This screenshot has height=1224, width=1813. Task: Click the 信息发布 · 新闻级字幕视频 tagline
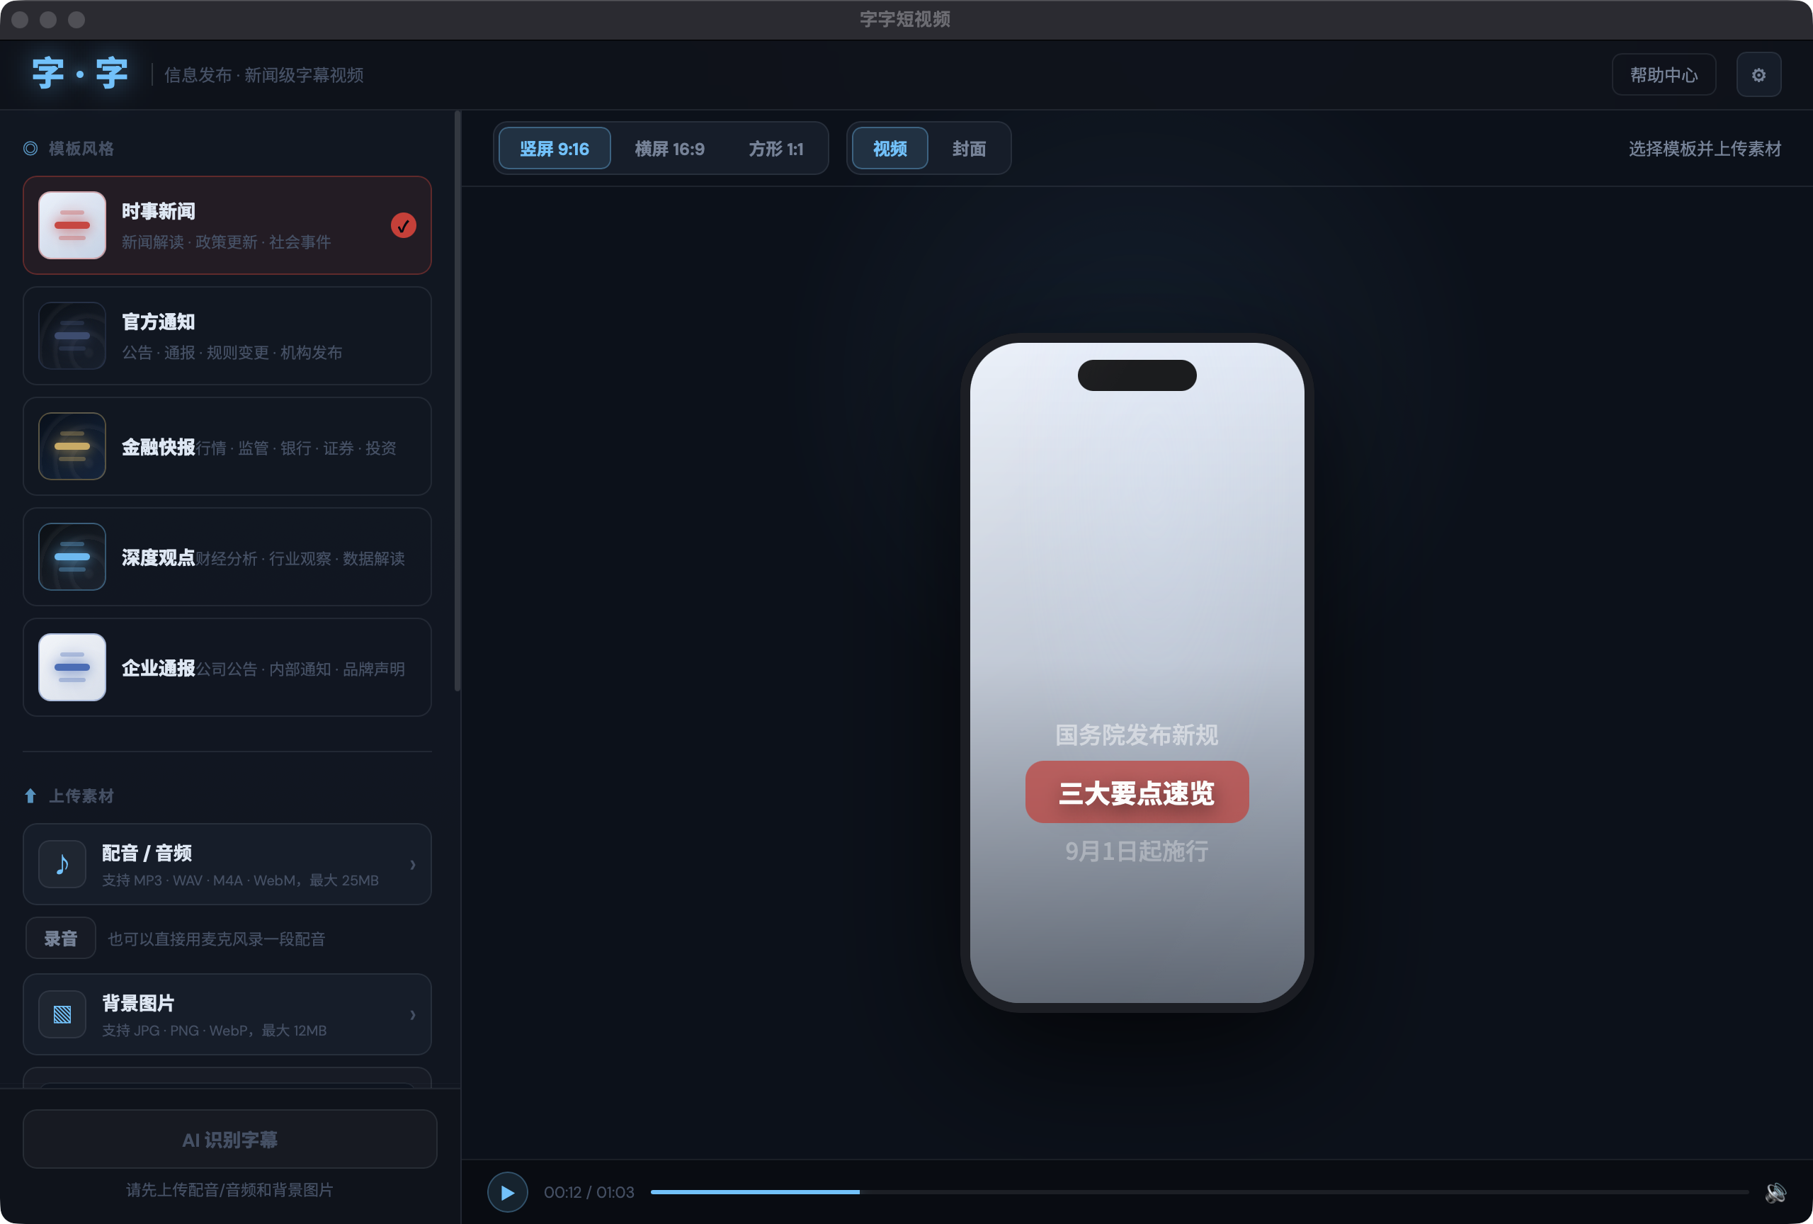[x=263, y=75]
